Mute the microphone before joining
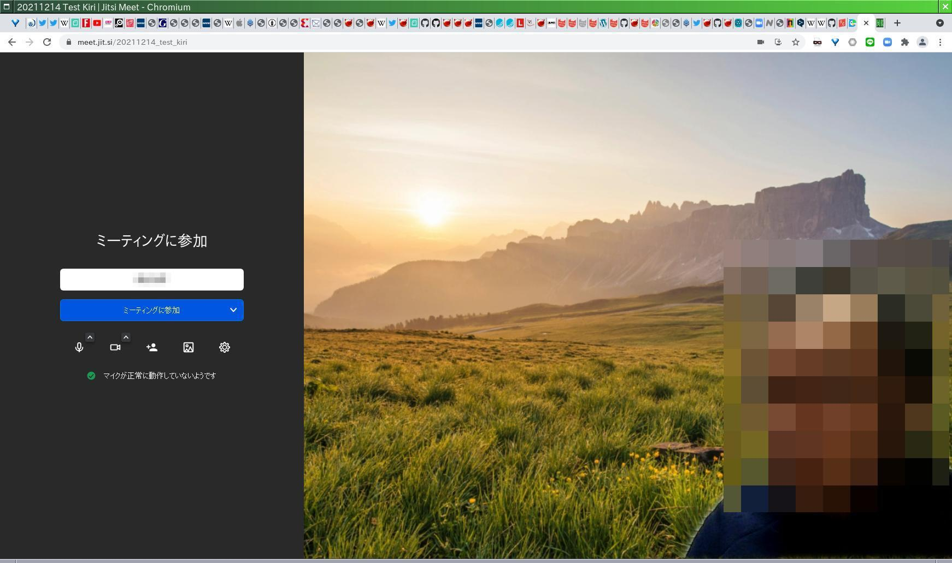Screen dimensions: 952x563 (79, 347)
